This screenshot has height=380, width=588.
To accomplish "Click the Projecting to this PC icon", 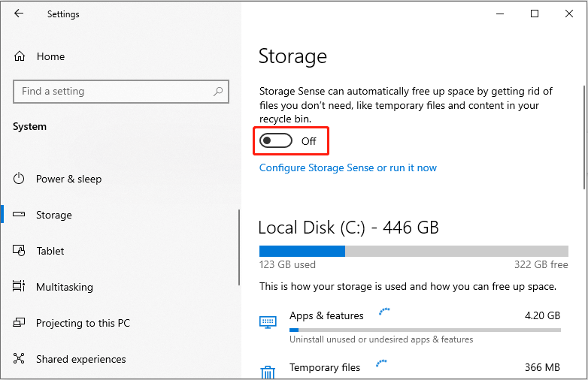I will 20,323.
